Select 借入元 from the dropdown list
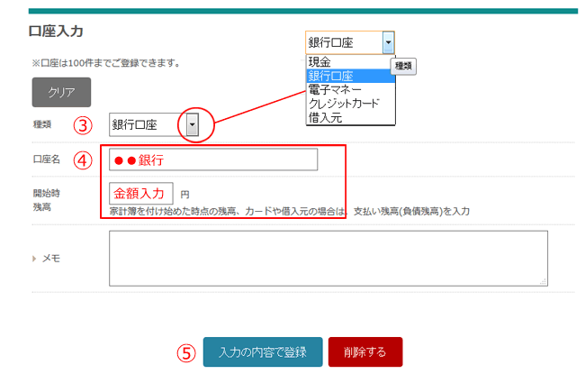Viewport: 585px width, 383px height. point(350,118)
